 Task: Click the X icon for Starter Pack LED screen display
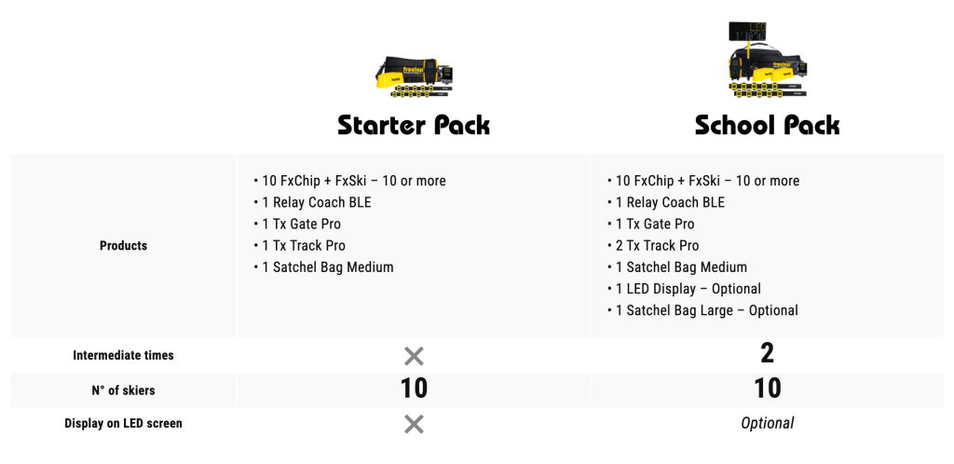click(x=414, y=424)
